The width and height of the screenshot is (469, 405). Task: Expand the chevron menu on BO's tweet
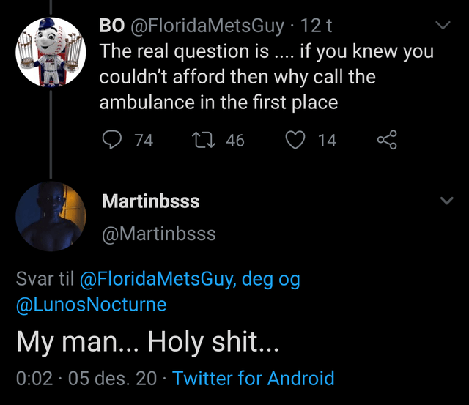point(442,26)
